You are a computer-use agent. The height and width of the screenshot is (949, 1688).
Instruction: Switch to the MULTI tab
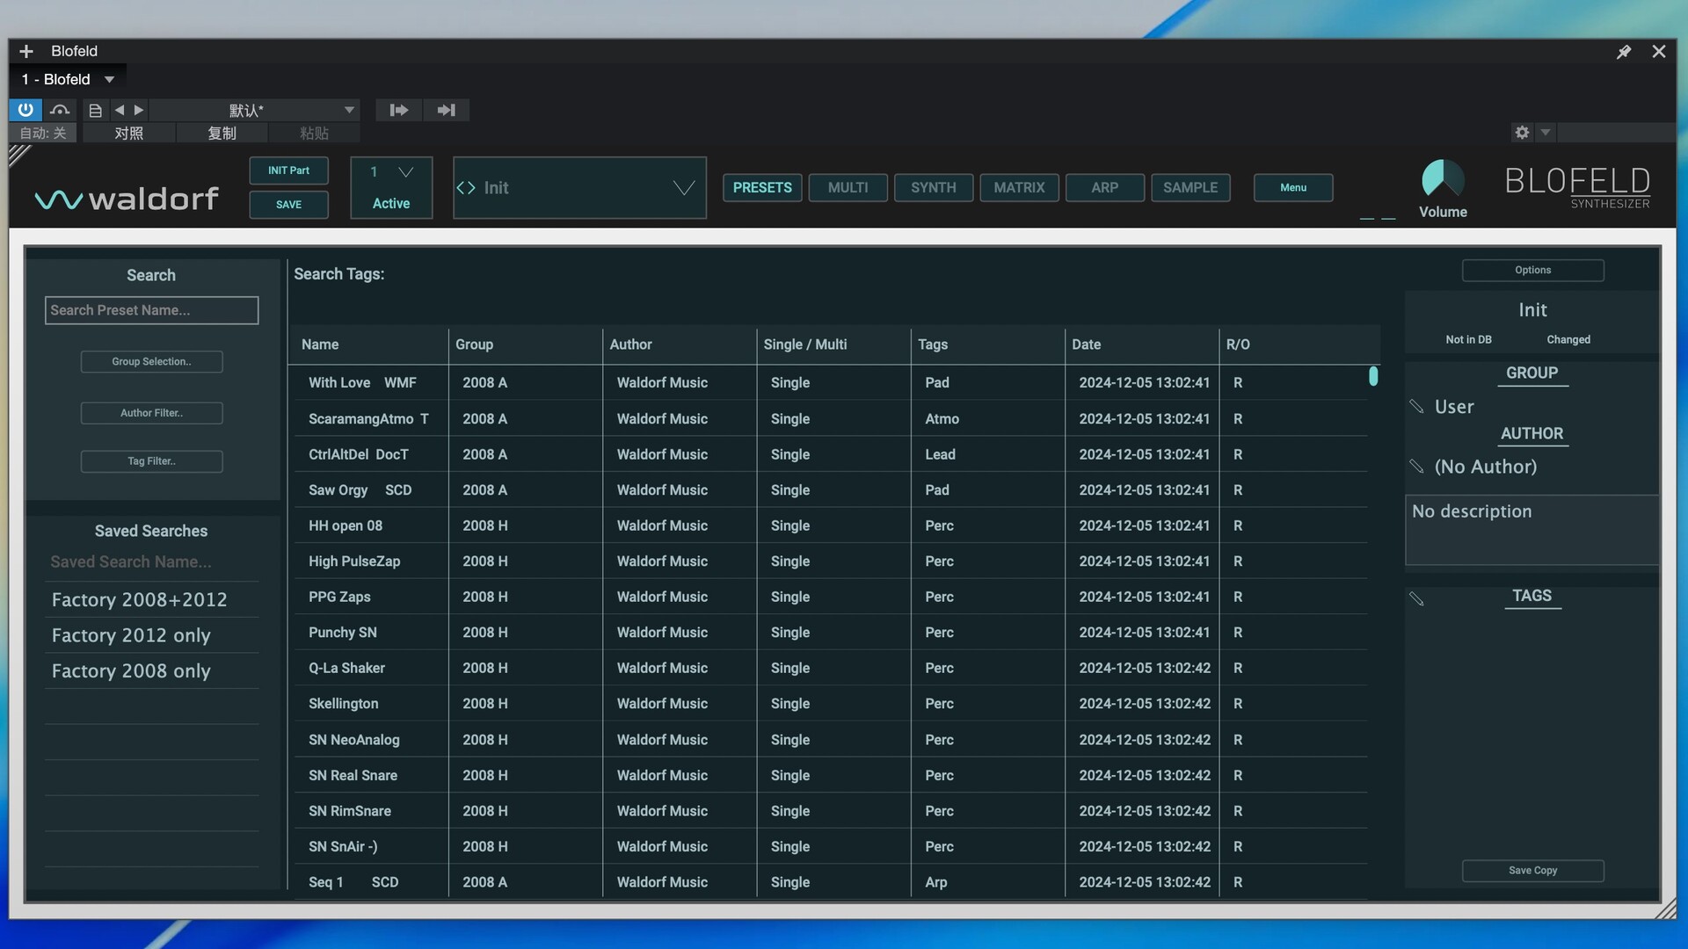[x=848, y=188]
